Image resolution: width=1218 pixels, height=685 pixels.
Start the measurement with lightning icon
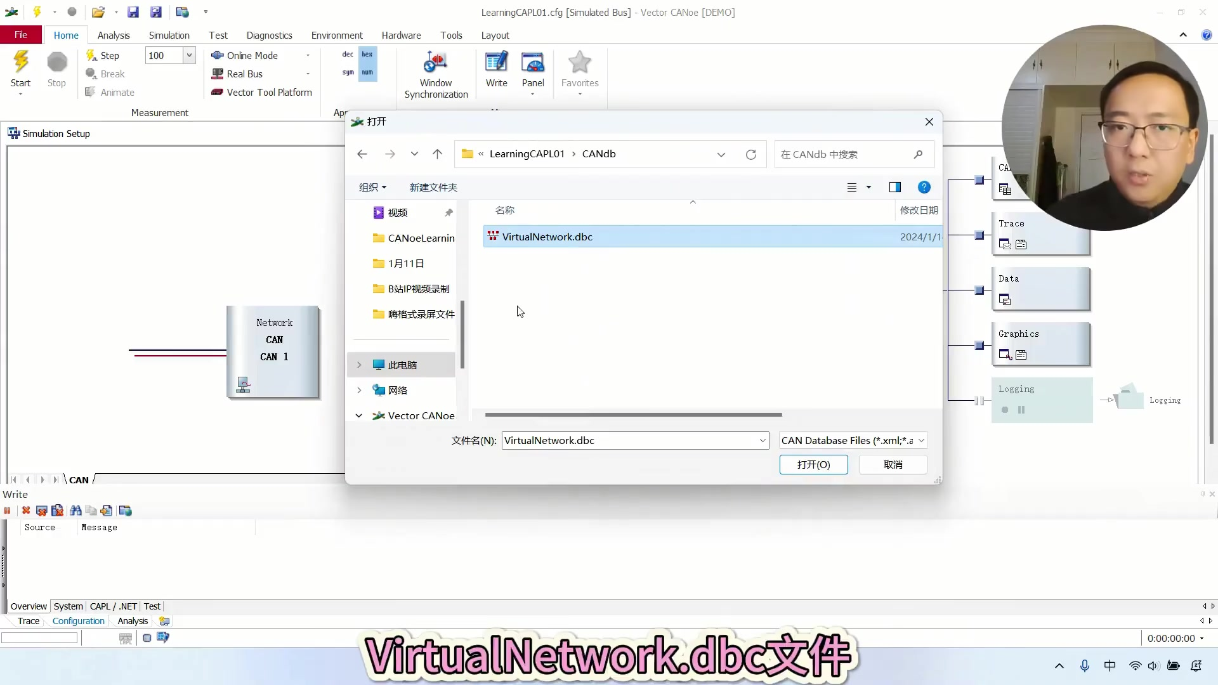[21, 70]
